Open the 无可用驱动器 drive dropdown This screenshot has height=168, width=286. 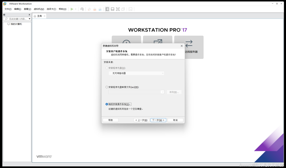tap(136, 73)
